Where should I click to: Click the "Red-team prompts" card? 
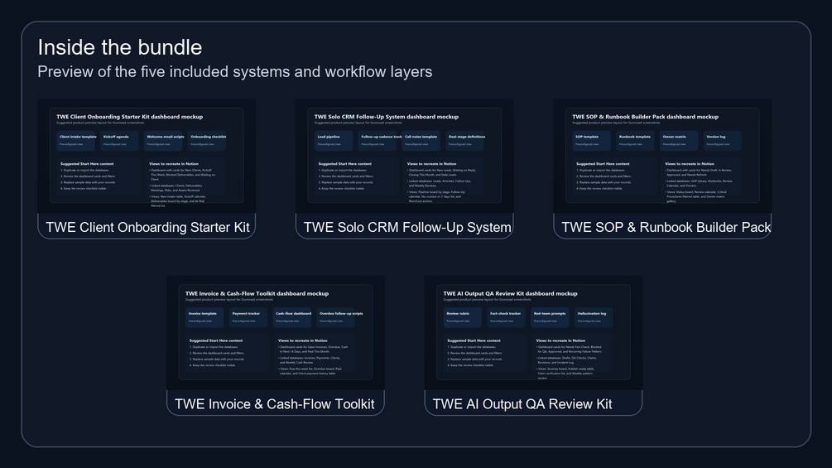550,317
